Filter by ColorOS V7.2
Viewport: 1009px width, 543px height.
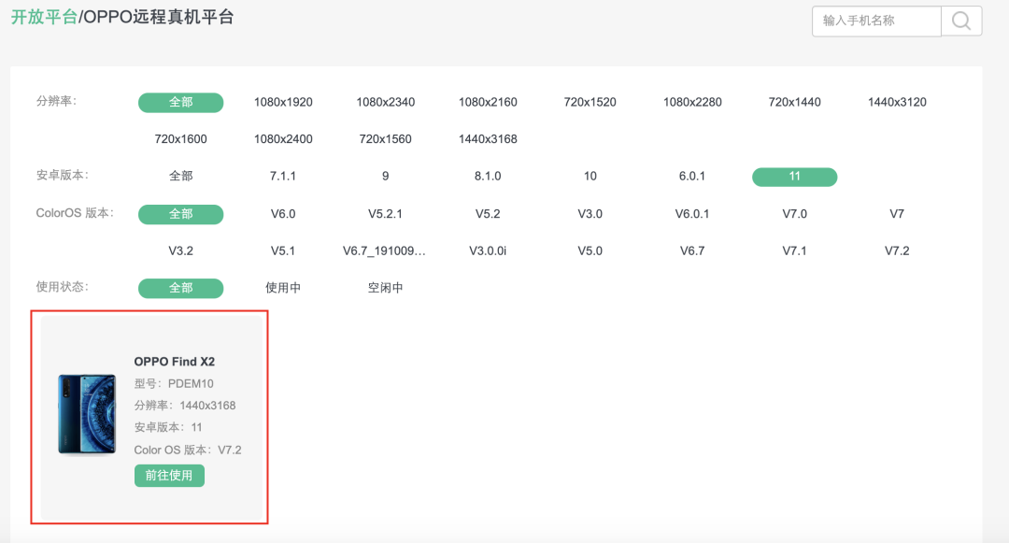click(897, 250)
